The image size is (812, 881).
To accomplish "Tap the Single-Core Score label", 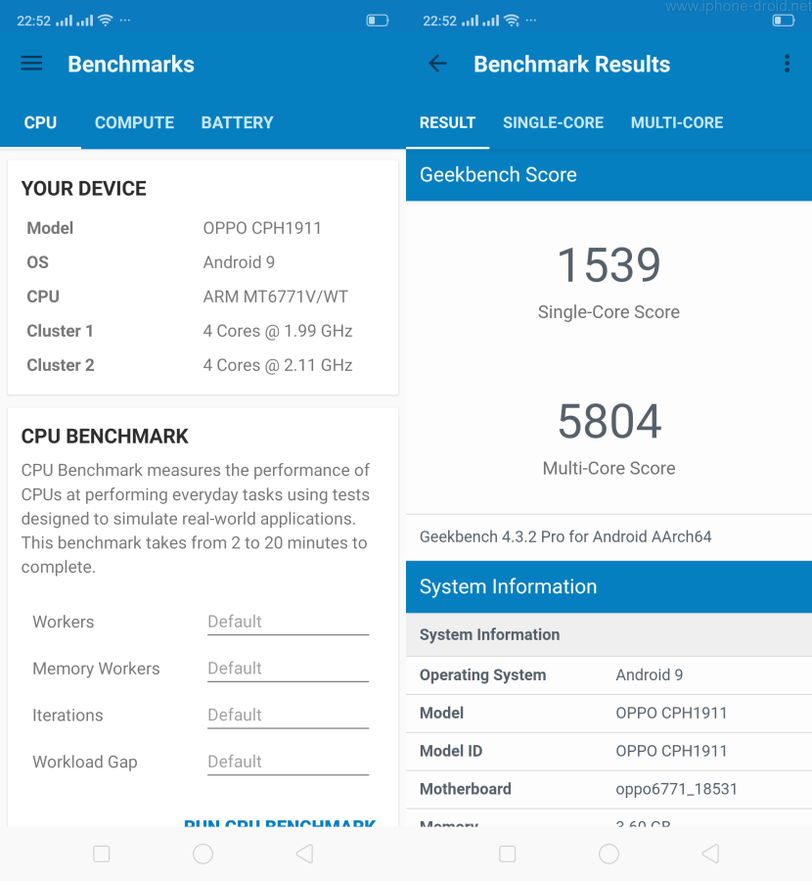I will point(609,312).
